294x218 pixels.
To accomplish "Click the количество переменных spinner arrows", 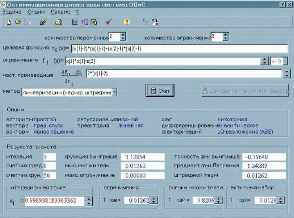I will tap(123, 37).
